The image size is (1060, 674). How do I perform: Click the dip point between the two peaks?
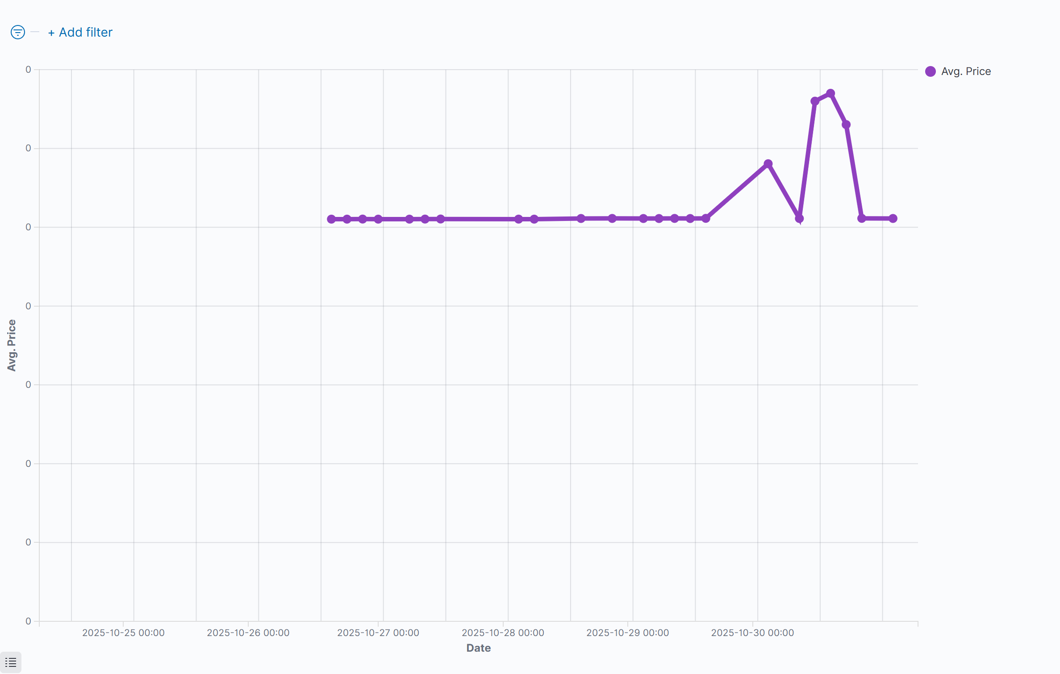tap(799, 218)
